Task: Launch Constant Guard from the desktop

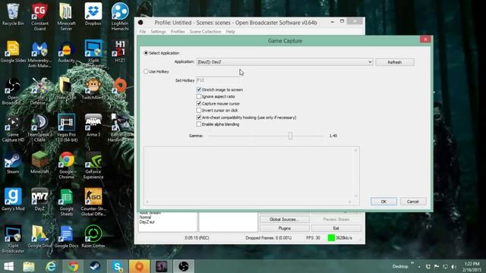Action: [x=39, y=17]
